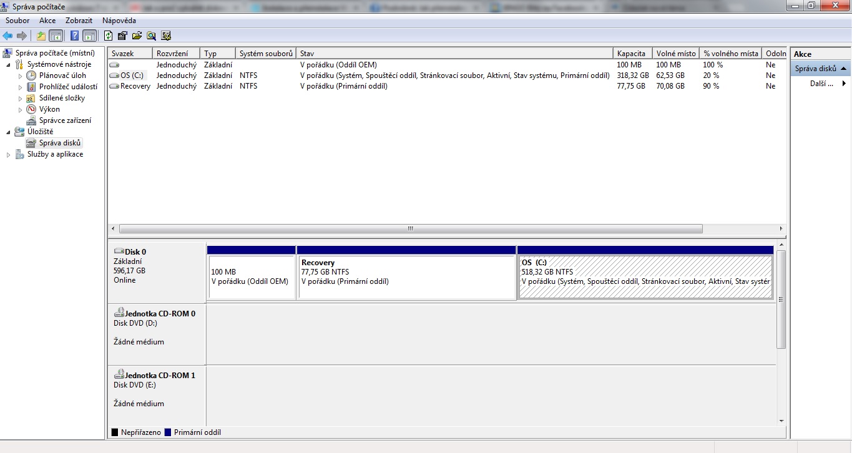Expand the Sdílené složky branch arrow
Image resolution: width=852 pixels, height=453 pixels.
tap(20, 99)
